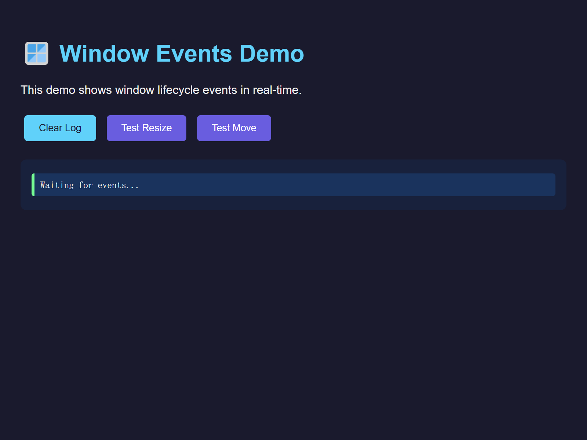Click the Window Events Demo heading
The image size is (587, 440).
click(x=181, y=54)
